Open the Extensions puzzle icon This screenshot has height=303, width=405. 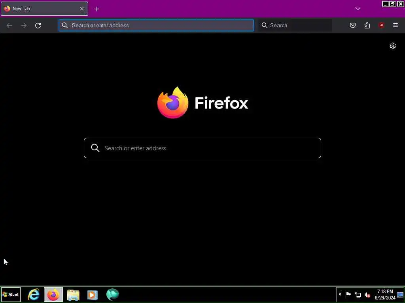(x=367, y=25)
